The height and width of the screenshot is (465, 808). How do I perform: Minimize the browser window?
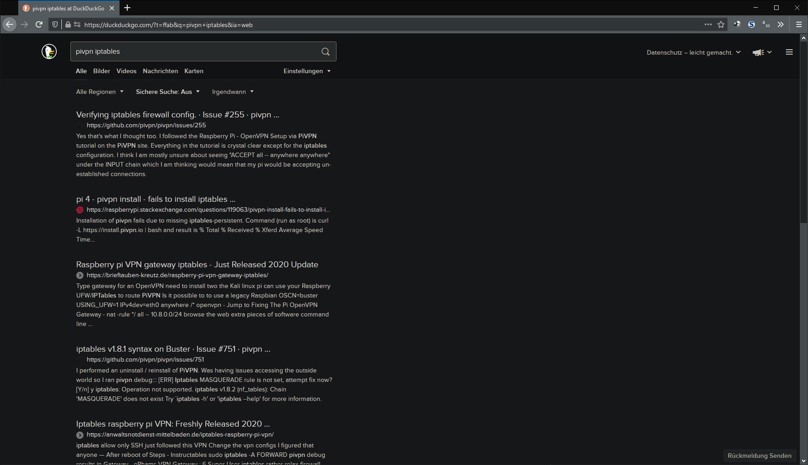click(x=756, y=8)
